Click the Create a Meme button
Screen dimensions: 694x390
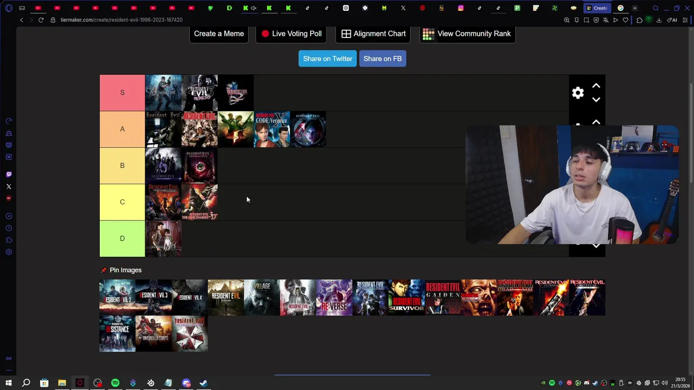(x=219, y=34)
